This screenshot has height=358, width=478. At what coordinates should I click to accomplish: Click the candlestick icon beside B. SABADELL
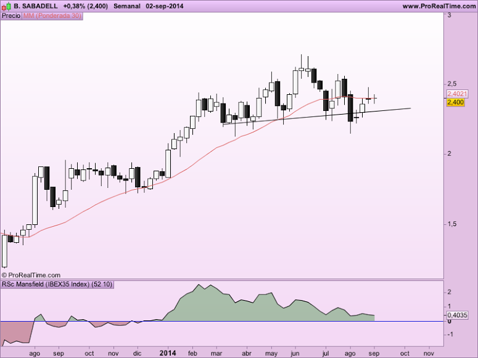[x=6, y=6]
